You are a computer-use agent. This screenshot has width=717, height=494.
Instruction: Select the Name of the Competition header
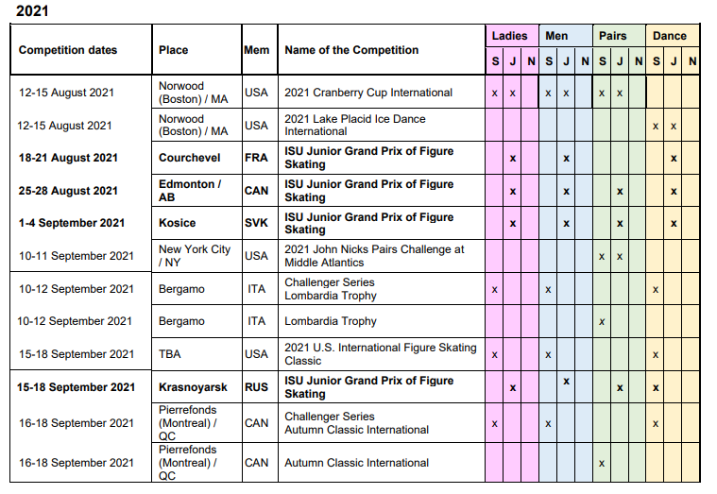[x=351, y=50]
